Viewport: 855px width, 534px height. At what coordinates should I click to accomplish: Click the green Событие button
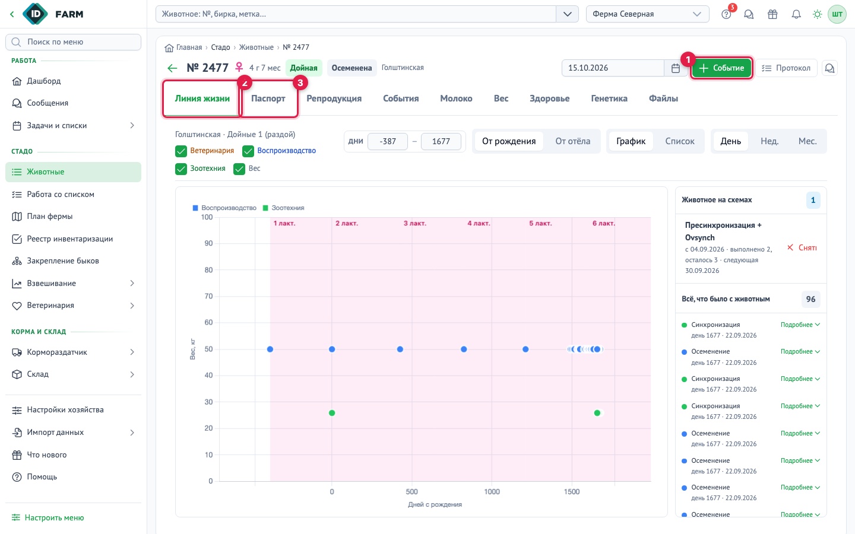pos(722,68)
